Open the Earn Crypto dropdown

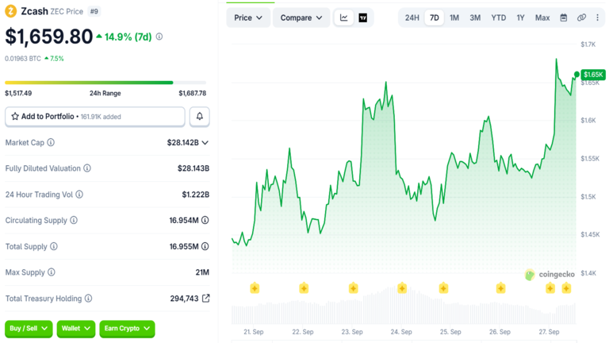tap(127, 329)
